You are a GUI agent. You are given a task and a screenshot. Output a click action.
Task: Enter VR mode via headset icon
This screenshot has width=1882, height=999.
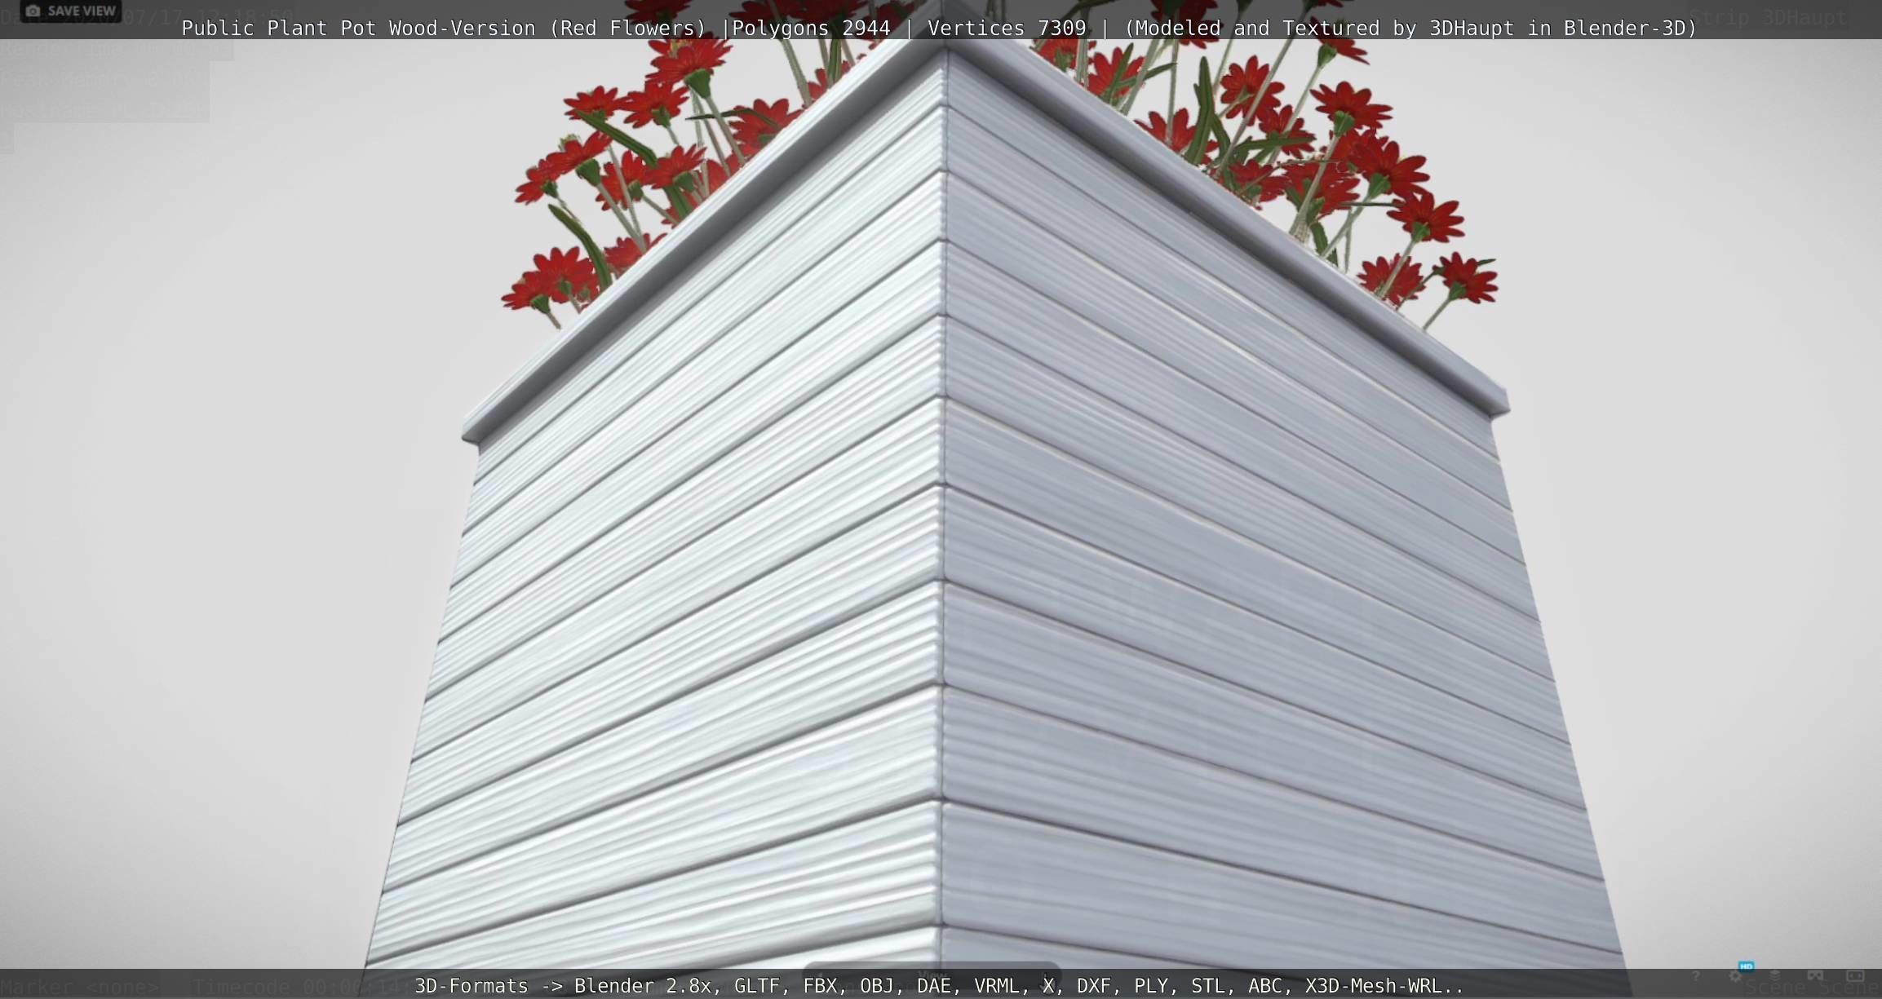pos(1815,975)
